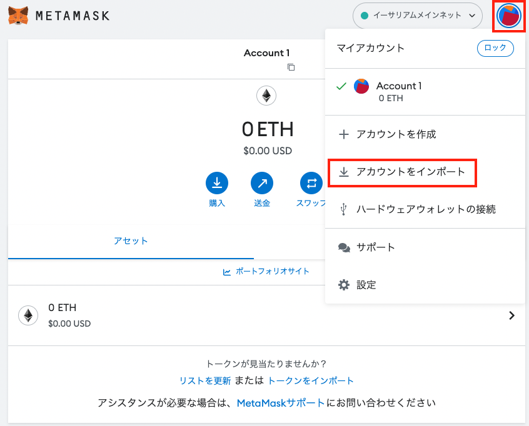Screen dimensions: 529x426
Task: Select Account 1 in the account list
Action: click(398, 91)
